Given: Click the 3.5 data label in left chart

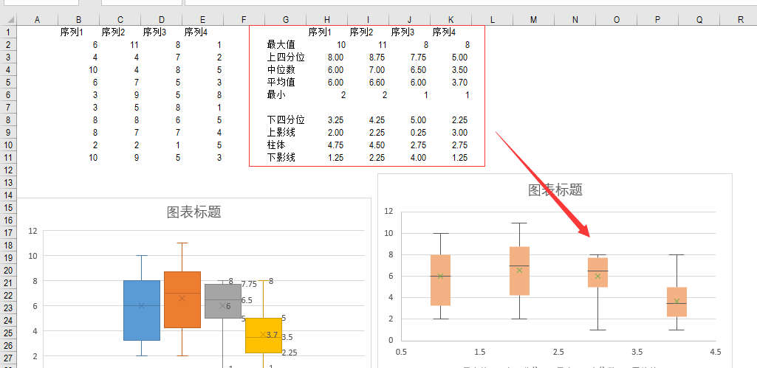Looking at the screenshot, I should [x=288, y=336].
